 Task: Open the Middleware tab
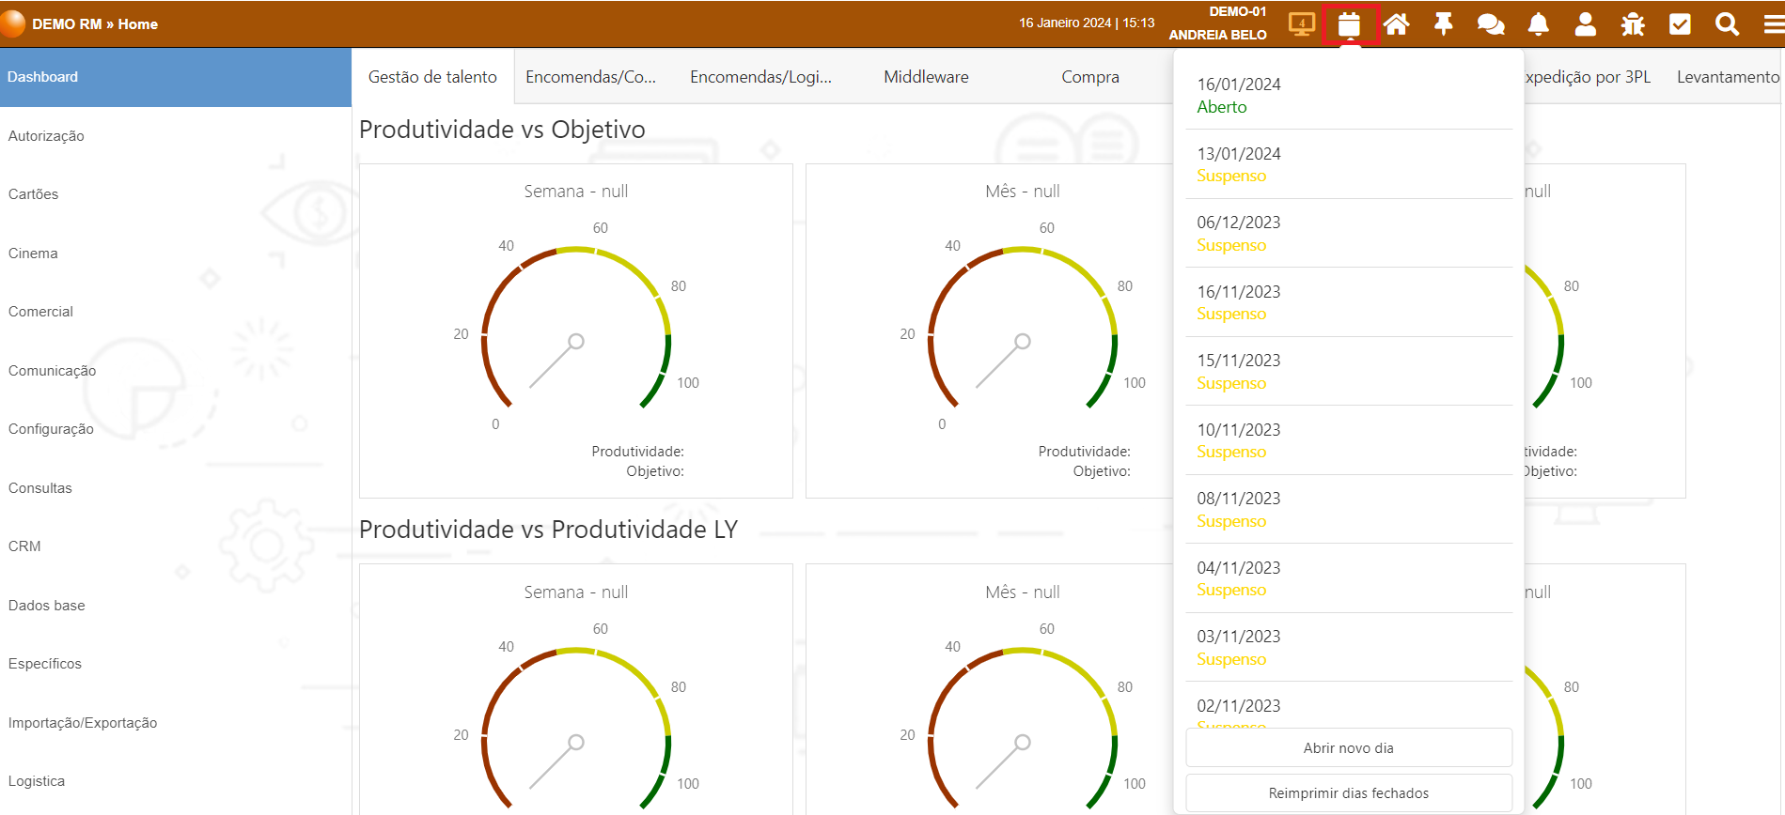926,77
